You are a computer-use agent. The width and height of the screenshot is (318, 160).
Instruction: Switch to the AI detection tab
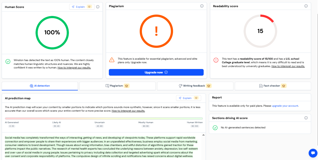pos(40,86)
